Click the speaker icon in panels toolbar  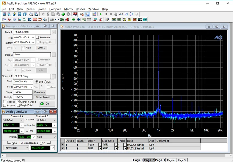tap(45, 19)
